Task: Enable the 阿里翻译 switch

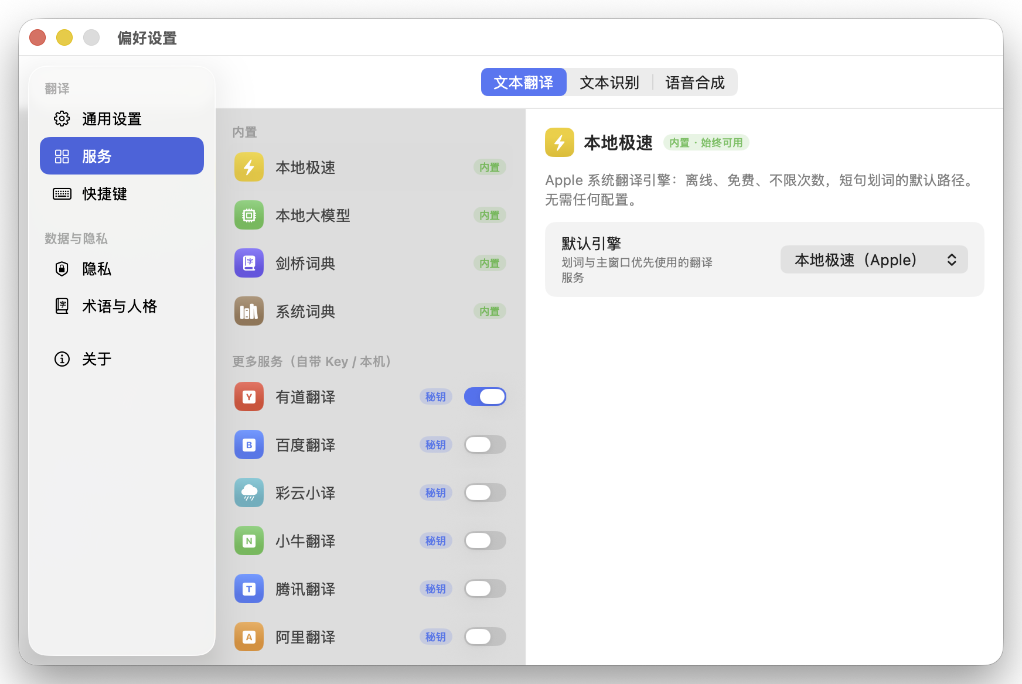Action: click(x=485, y=637)
